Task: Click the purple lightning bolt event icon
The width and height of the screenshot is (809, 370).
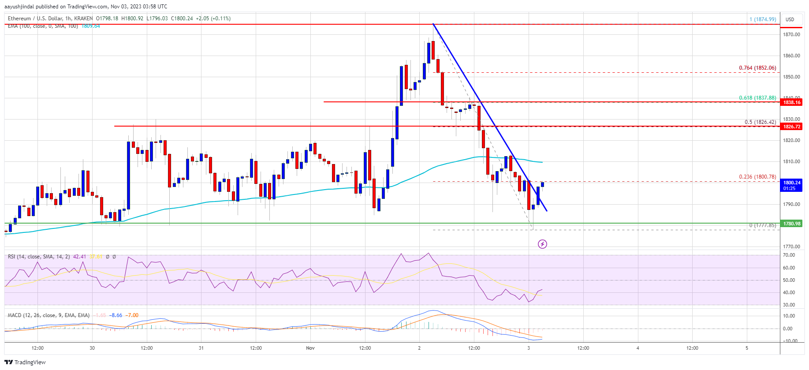Action: [542, 244]
